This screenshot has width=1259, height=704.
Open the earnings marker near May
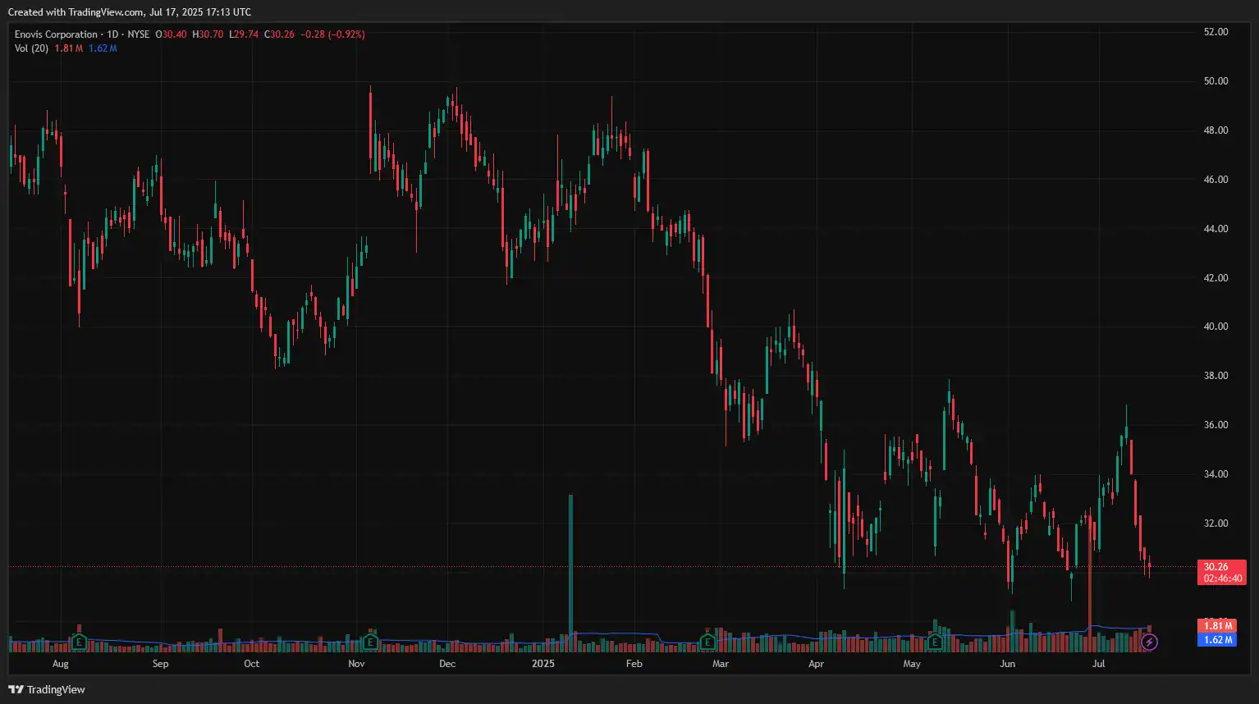click(x=935, y=642)
